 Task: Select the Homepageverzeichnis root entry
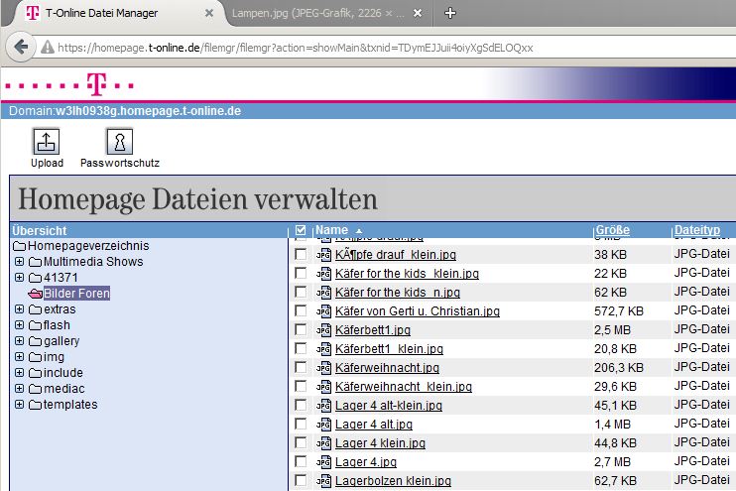88,246
